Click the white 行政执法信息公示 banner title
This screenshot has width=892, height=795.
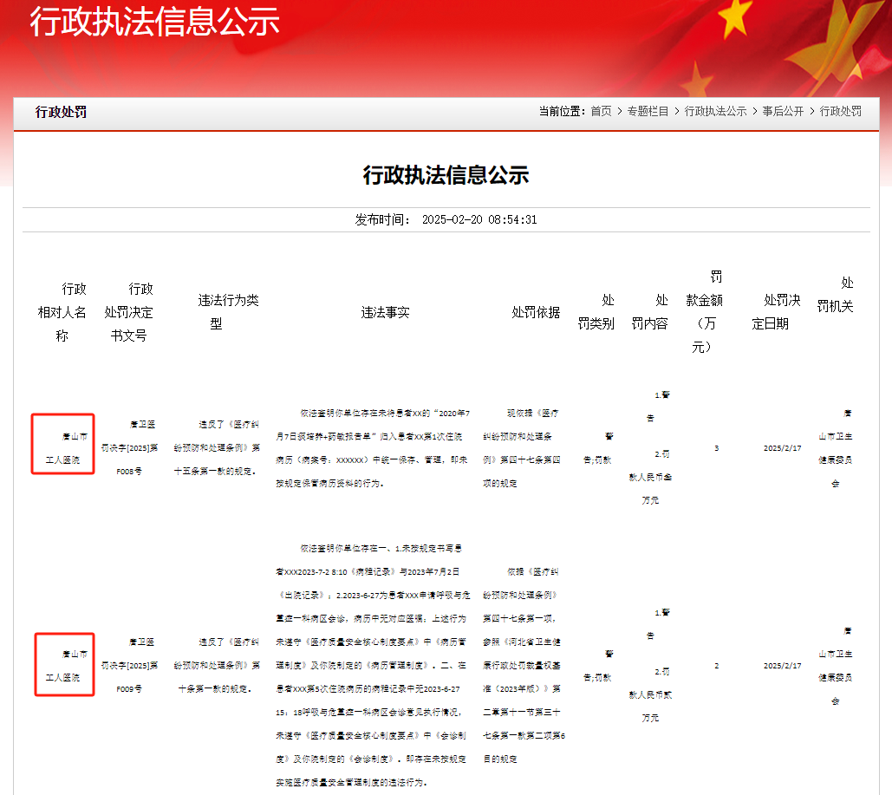(155, 22)
